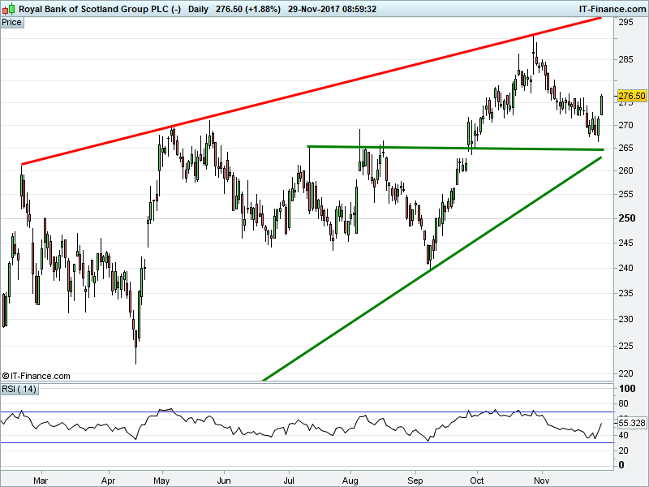Viewport: 649px width, 487px height.
Task: Click the 276.50 (+1.88%) price text in the title bar
Action: click(248, 9)
